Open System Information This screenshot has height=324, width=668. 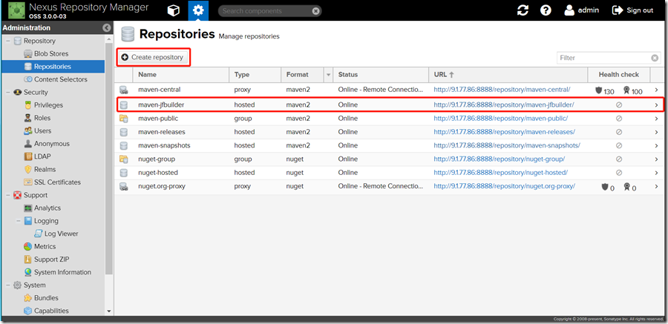62,272
